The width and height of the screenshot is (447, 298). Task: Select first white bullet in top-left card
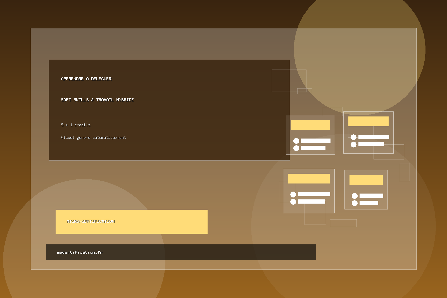tap(296, 141)
